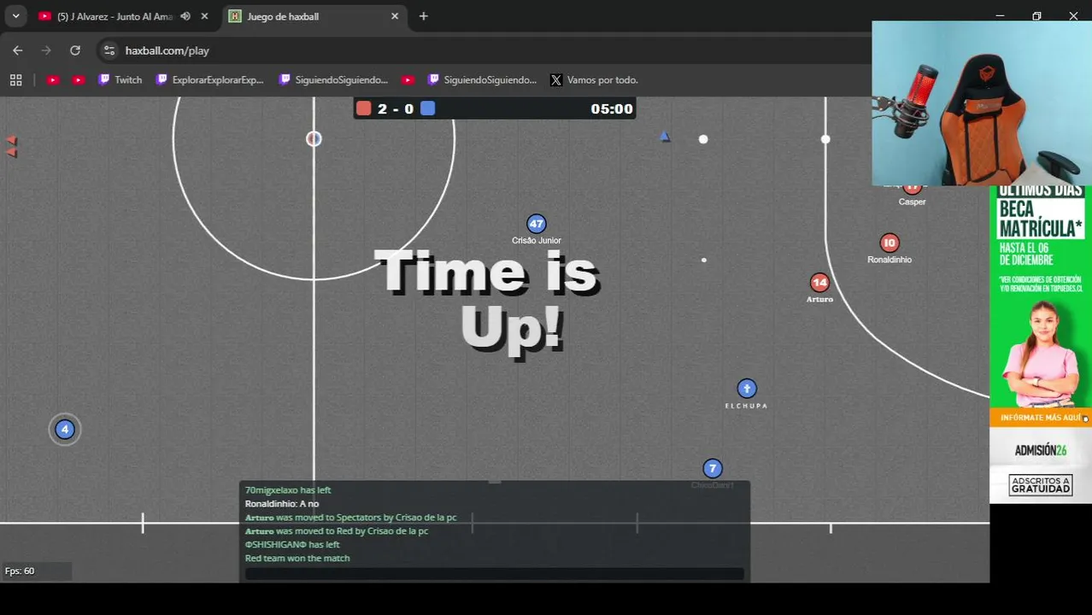Screen dimensions: 1092x615
Task: Click the Casper player name label
Action: point(912,202)
